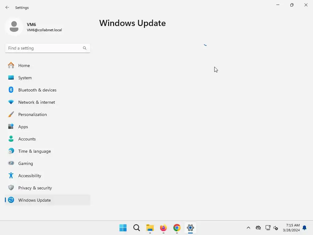313x235 pixels.
Task: Open Gaming settings label
Action: coord(26,163)
